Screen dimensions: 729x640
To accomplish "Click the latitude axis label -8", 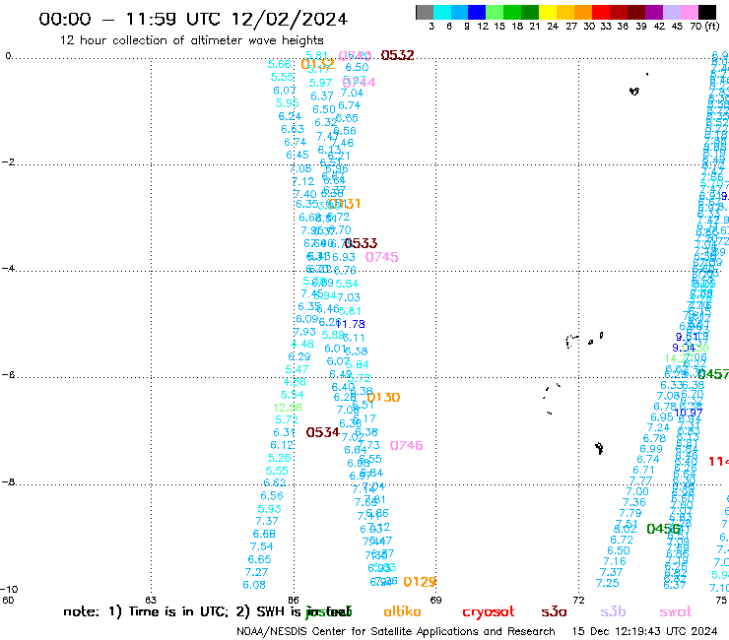I will coord(8,482).
